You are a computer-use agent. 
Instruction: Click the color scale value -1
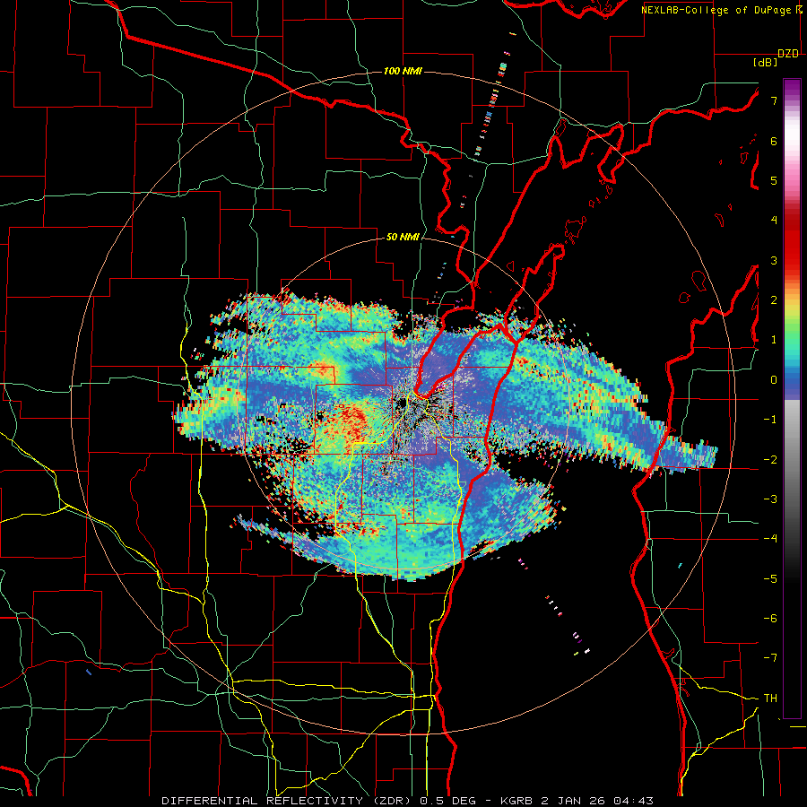(x=770, y=420)
